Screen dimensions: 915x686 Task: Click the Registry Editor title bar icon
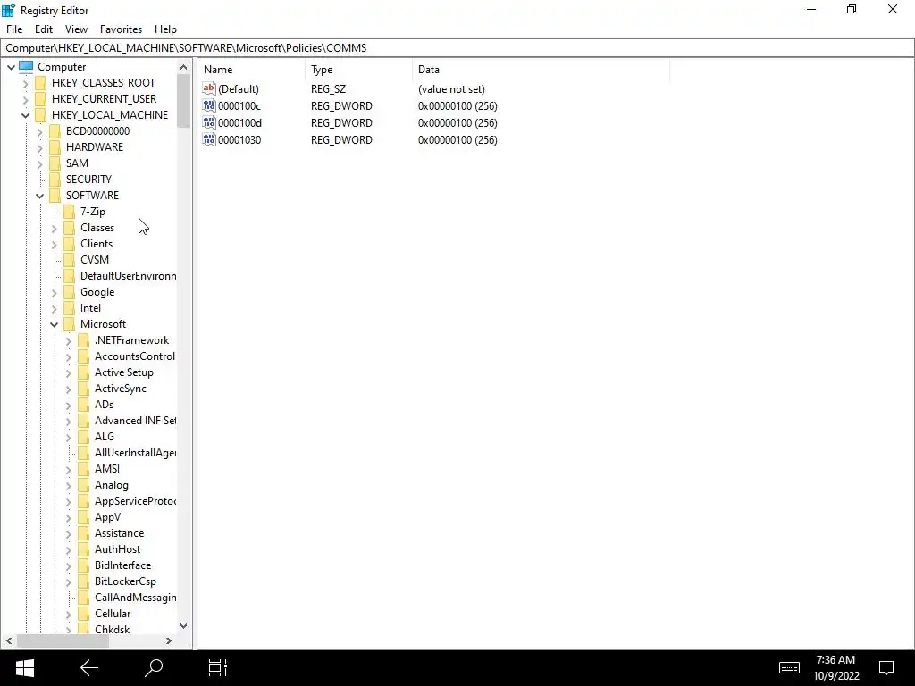click(8, 10)
